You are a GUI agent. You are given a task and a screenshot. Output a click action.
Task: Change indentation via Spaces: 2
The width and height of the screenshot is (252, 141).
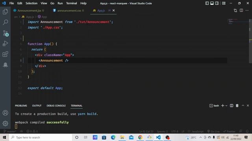(x=162, y=132)
